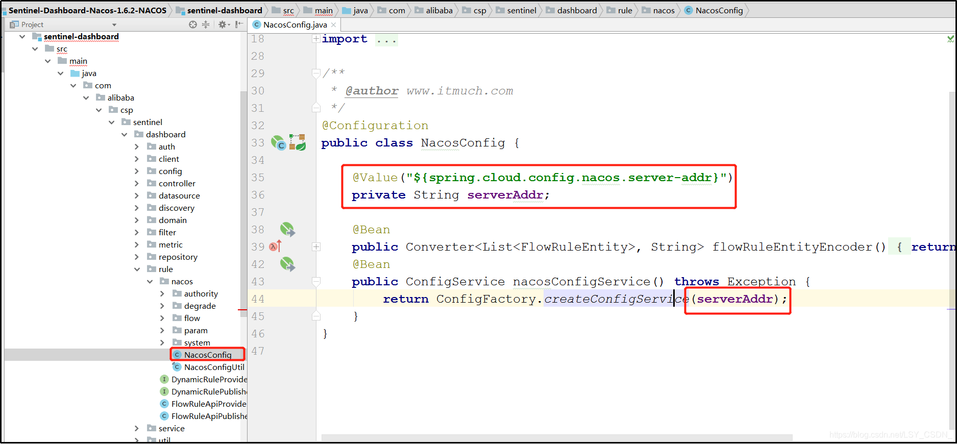
Task: Collapse the javadoc comment on line 29
Action: click(316, 73)
